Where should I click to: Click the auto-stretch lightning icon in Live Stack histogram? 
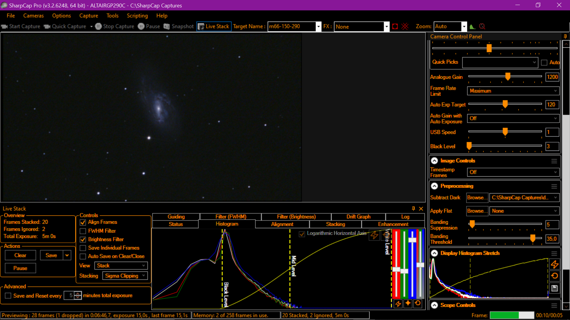374,235
